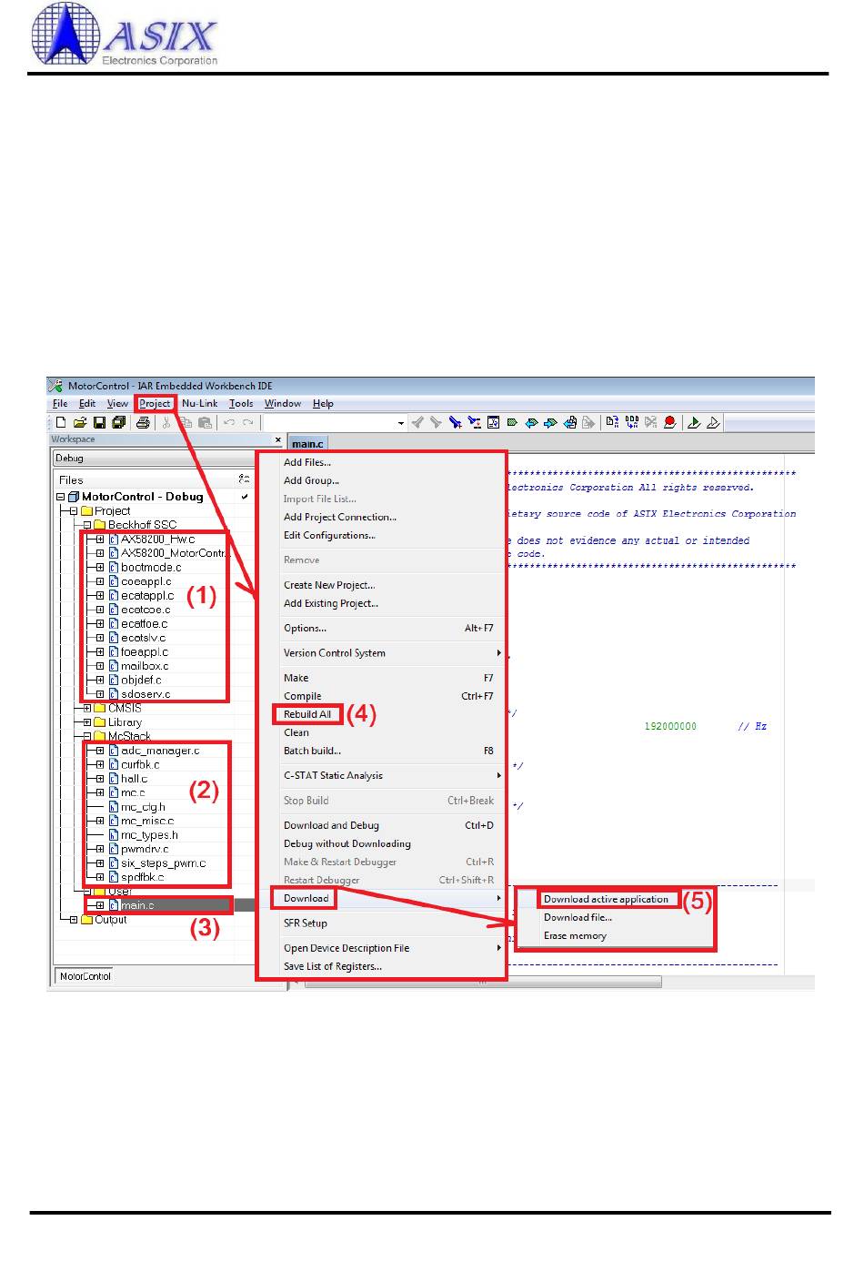
Task: Click the Save All toolbar icon
Action: click(x=117, y=422)
